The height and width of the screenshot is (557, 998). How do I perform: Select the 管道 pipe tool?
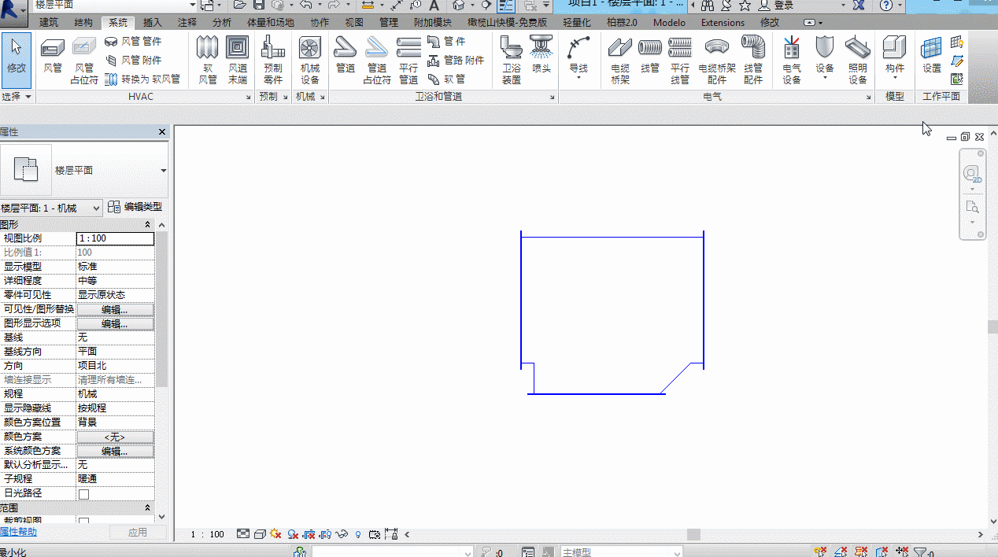346,56
